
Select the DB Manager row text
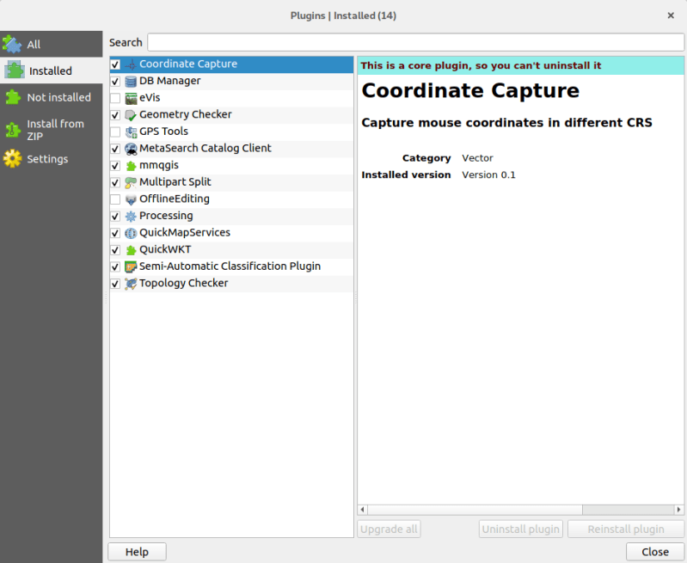point(169,81)
